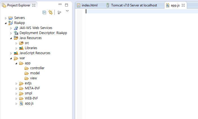Viewport: 198px width, 119px height.
Task: Click the WEB-INF folder icon
Action: point(21,99)
